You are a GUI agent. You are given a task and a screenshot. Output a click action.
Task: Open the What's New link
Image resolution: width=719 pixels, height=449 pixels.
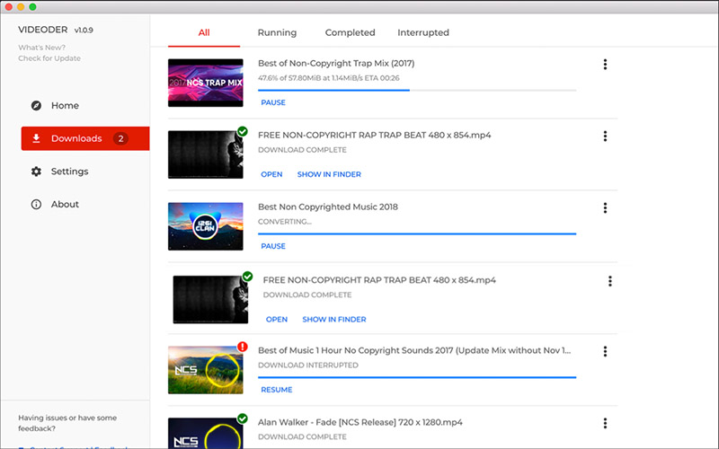point(41,47)
